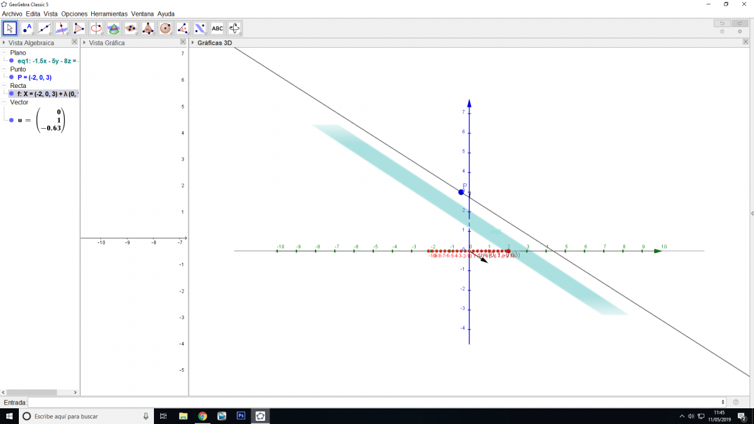
Task: Toggle visibility of plane eq1
Action: coord(11,61)
